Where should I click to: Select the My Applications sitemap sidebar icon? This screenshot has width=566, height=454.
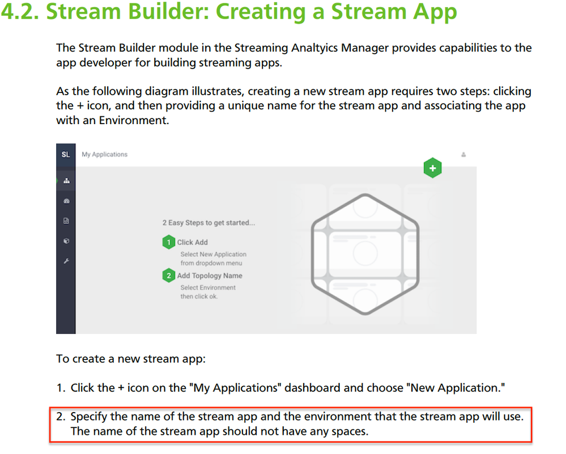(x=66, y=181)
